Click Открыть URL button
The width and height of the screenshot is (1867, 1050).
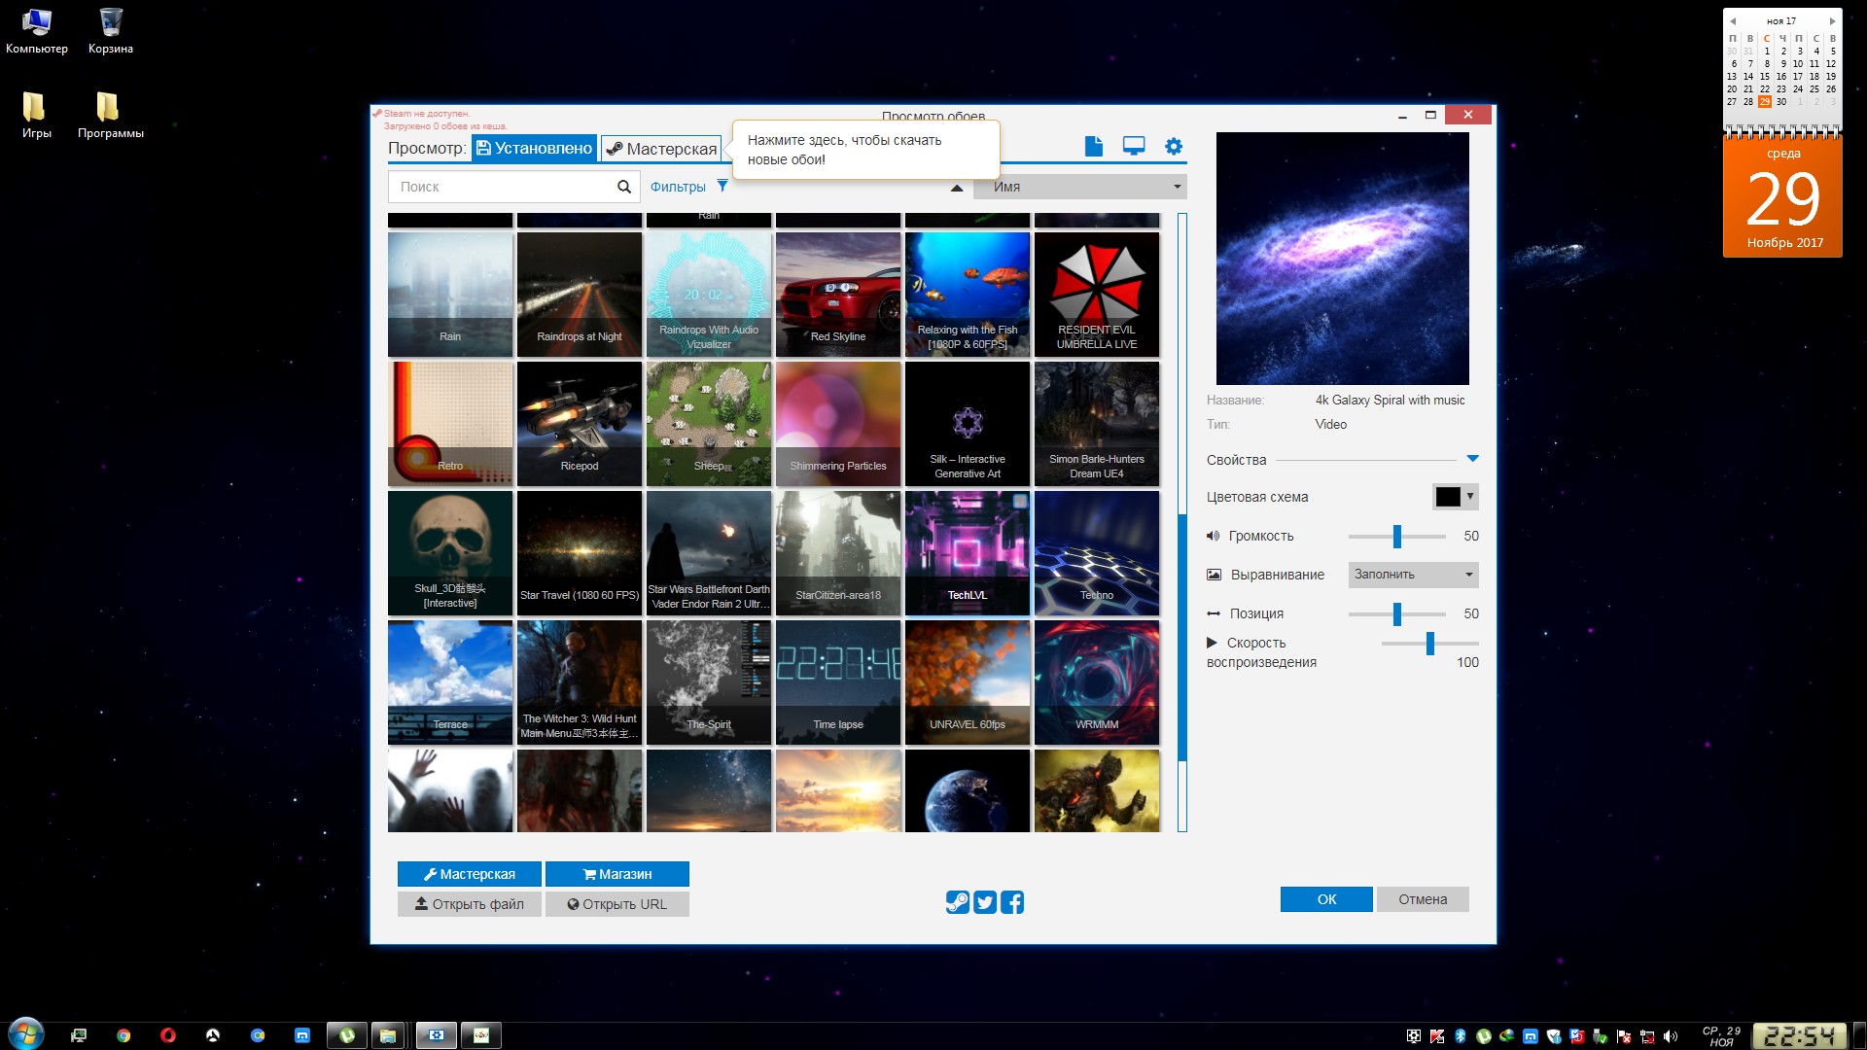click(618, 902)
